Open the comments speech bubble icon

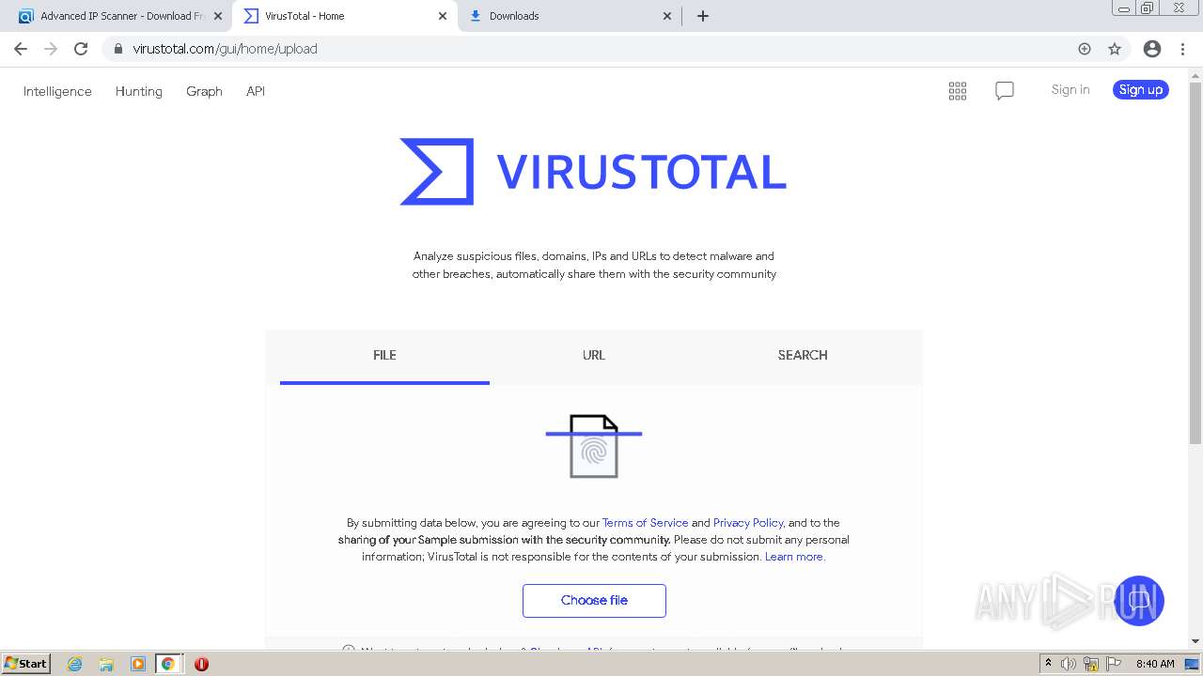point(1005,91)
